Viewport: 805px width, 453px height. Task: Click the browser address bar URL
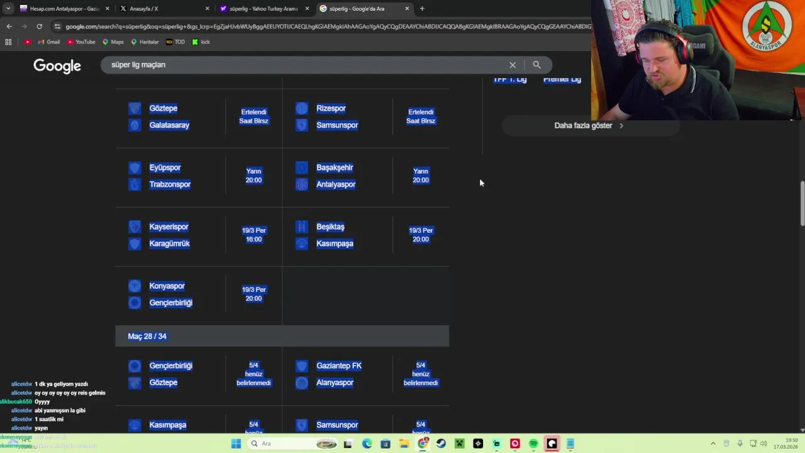[327, 26]
